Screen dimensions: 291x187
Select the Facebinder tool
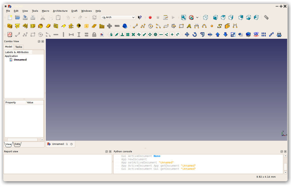pyautogui.click(x=227, y=26)
